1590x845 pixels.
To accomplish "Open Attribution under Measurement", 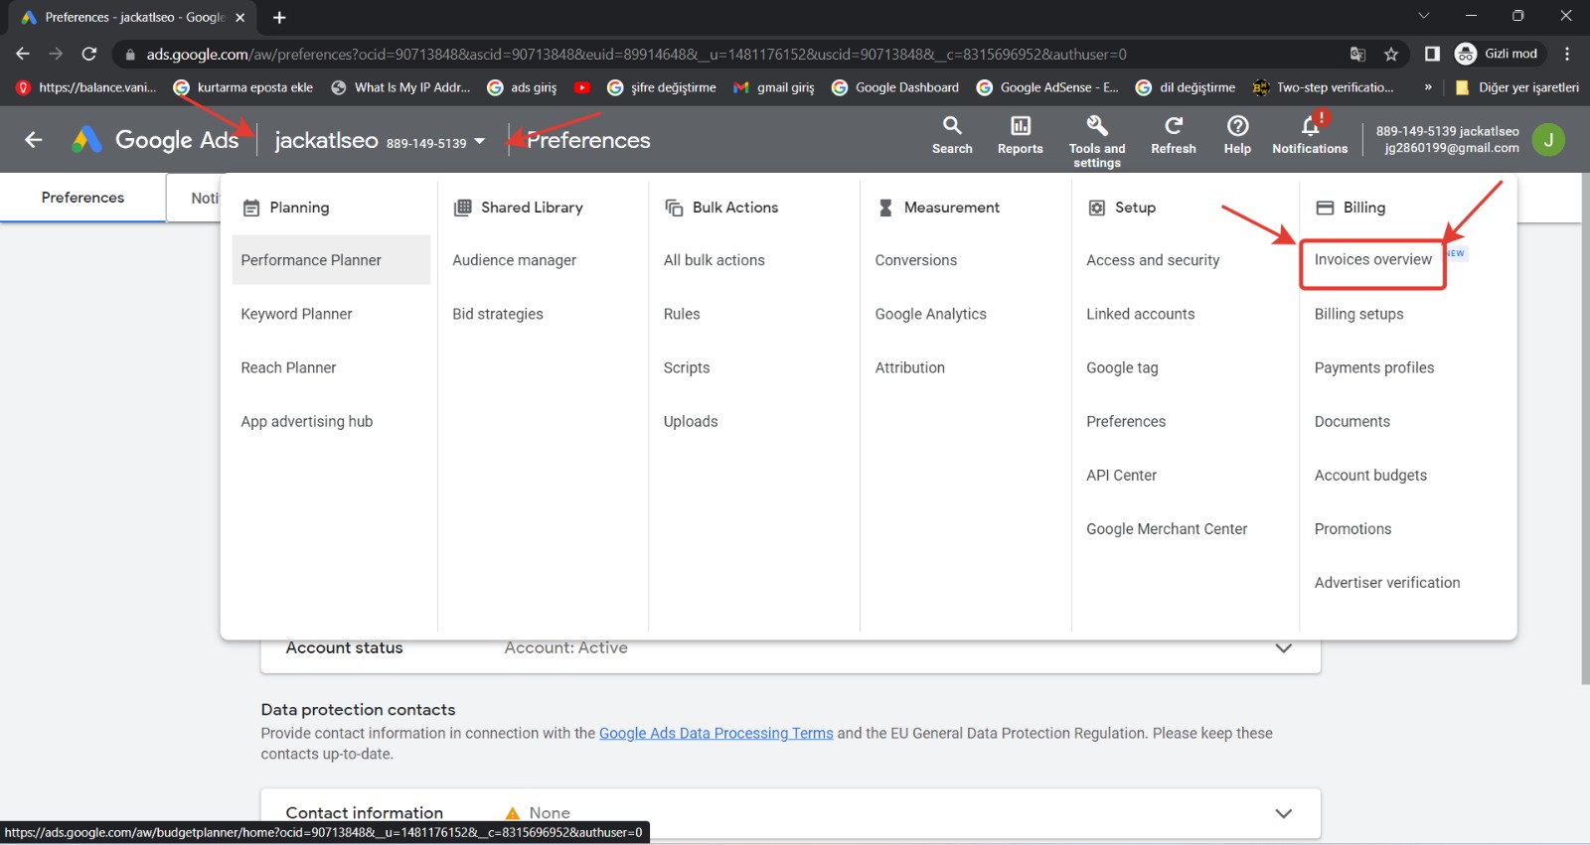I will coord(910,367).
